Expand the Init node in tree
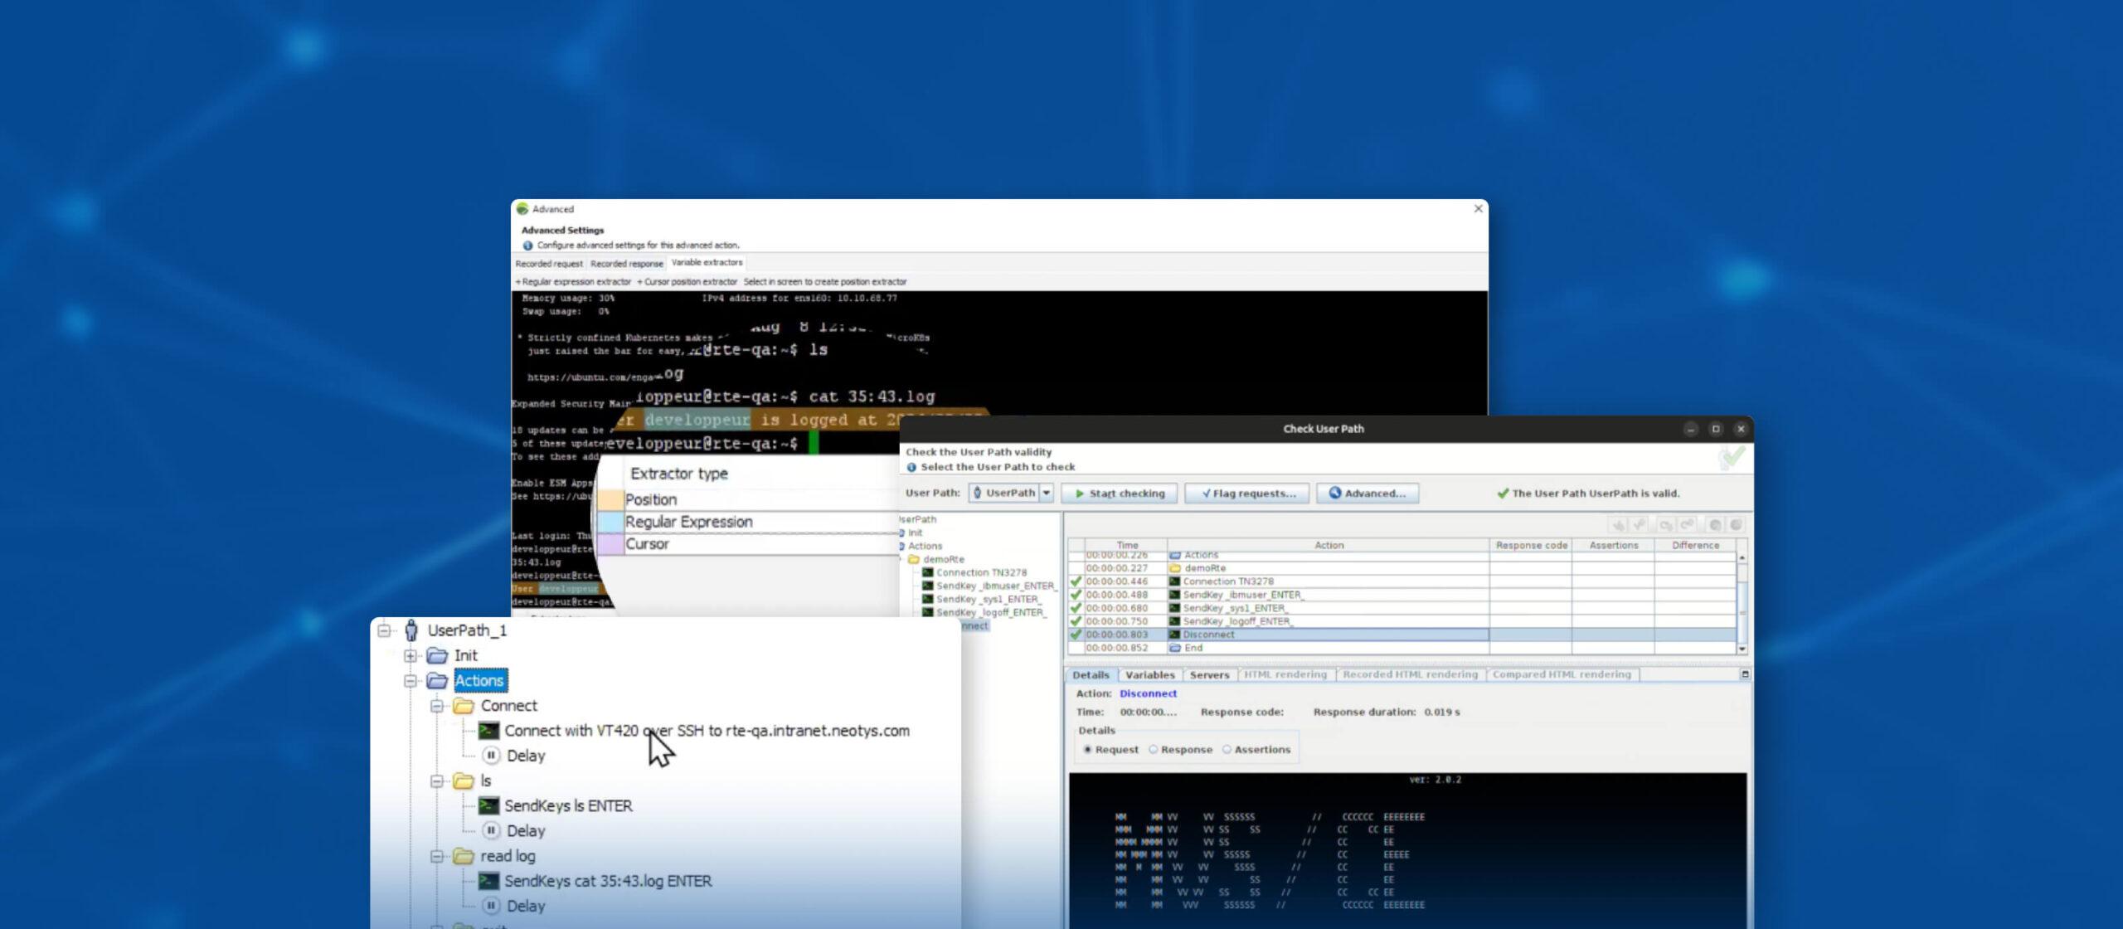This screenshot has width=2123, height=929. 411,656
